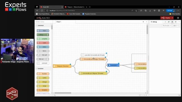Open the sidebar tabs dropdown arrow
Screen dimensions: 182x102
click(x=179, y=22)
